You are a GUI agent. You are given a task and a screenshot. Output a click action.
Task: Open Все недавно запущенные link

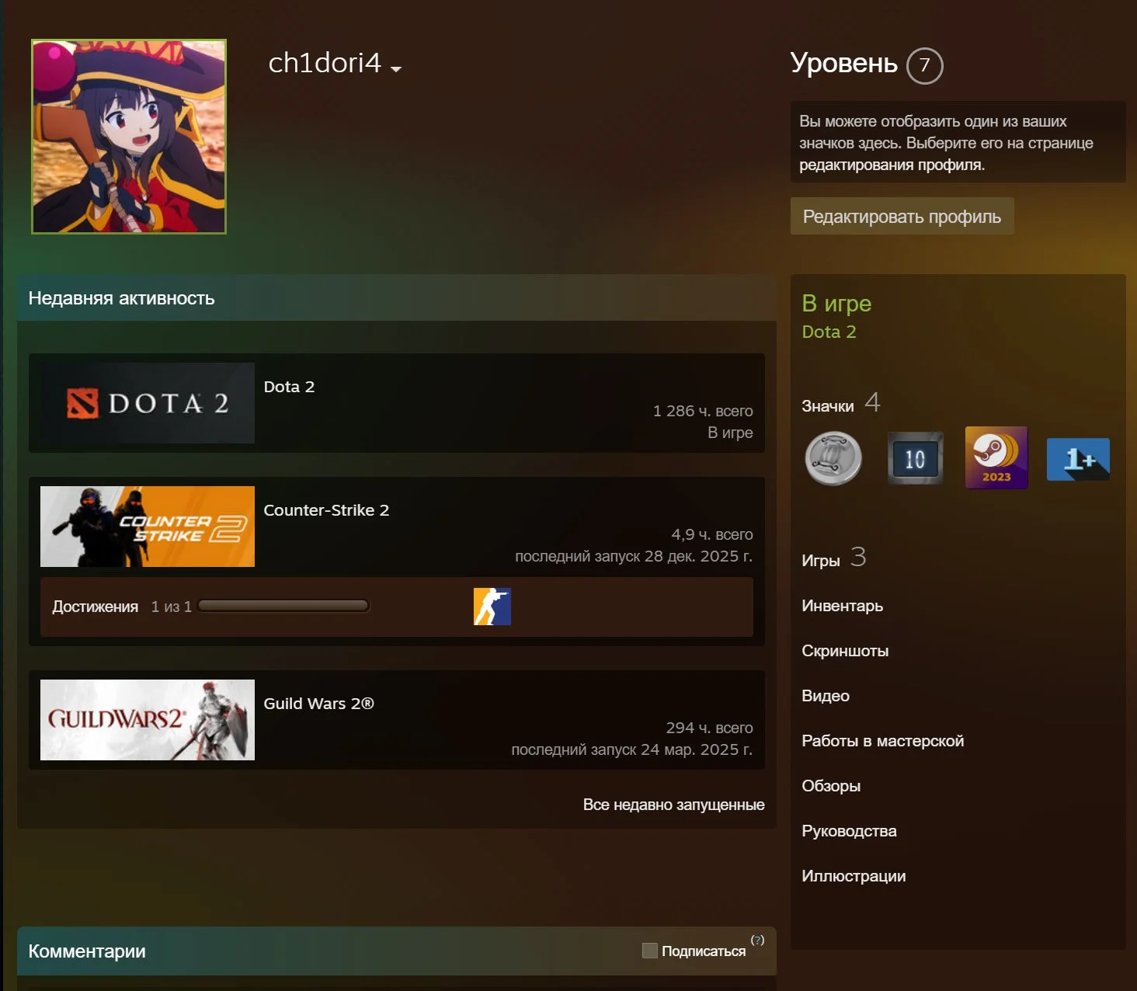(x=674, y=805)
